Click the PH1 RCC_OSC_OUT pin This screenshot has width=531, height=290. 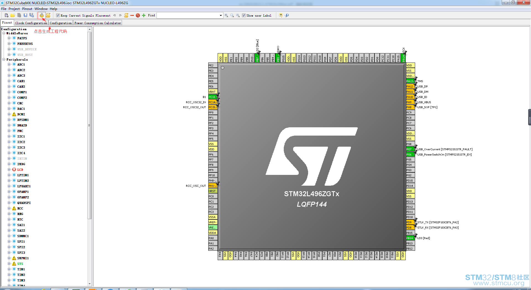click(x=213, y=186)
